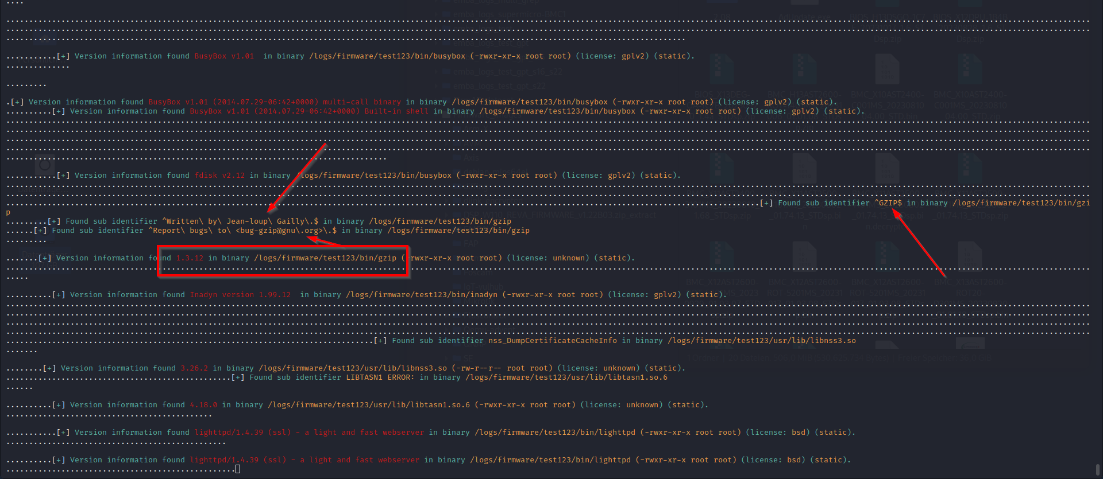The height and width of the screenshot is (479, 1103).
Task: Click the "<bug-gzip@gnu\.org>" identifier text
Action: click(x=279, y=231)
